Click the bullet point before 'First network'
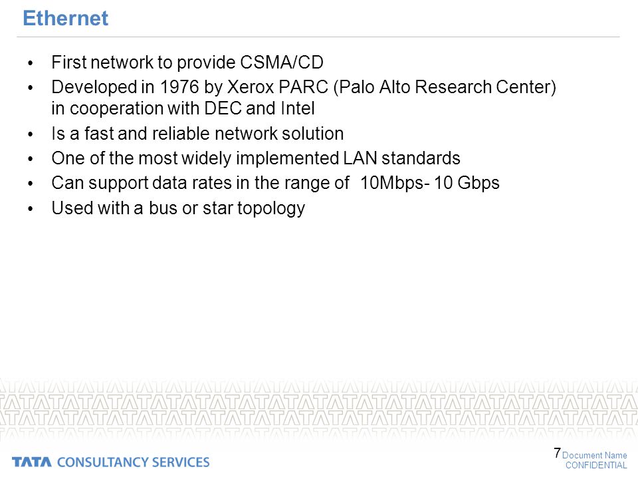Image resolution: width=638 pixels, height=479 pixels. (30, 63)
